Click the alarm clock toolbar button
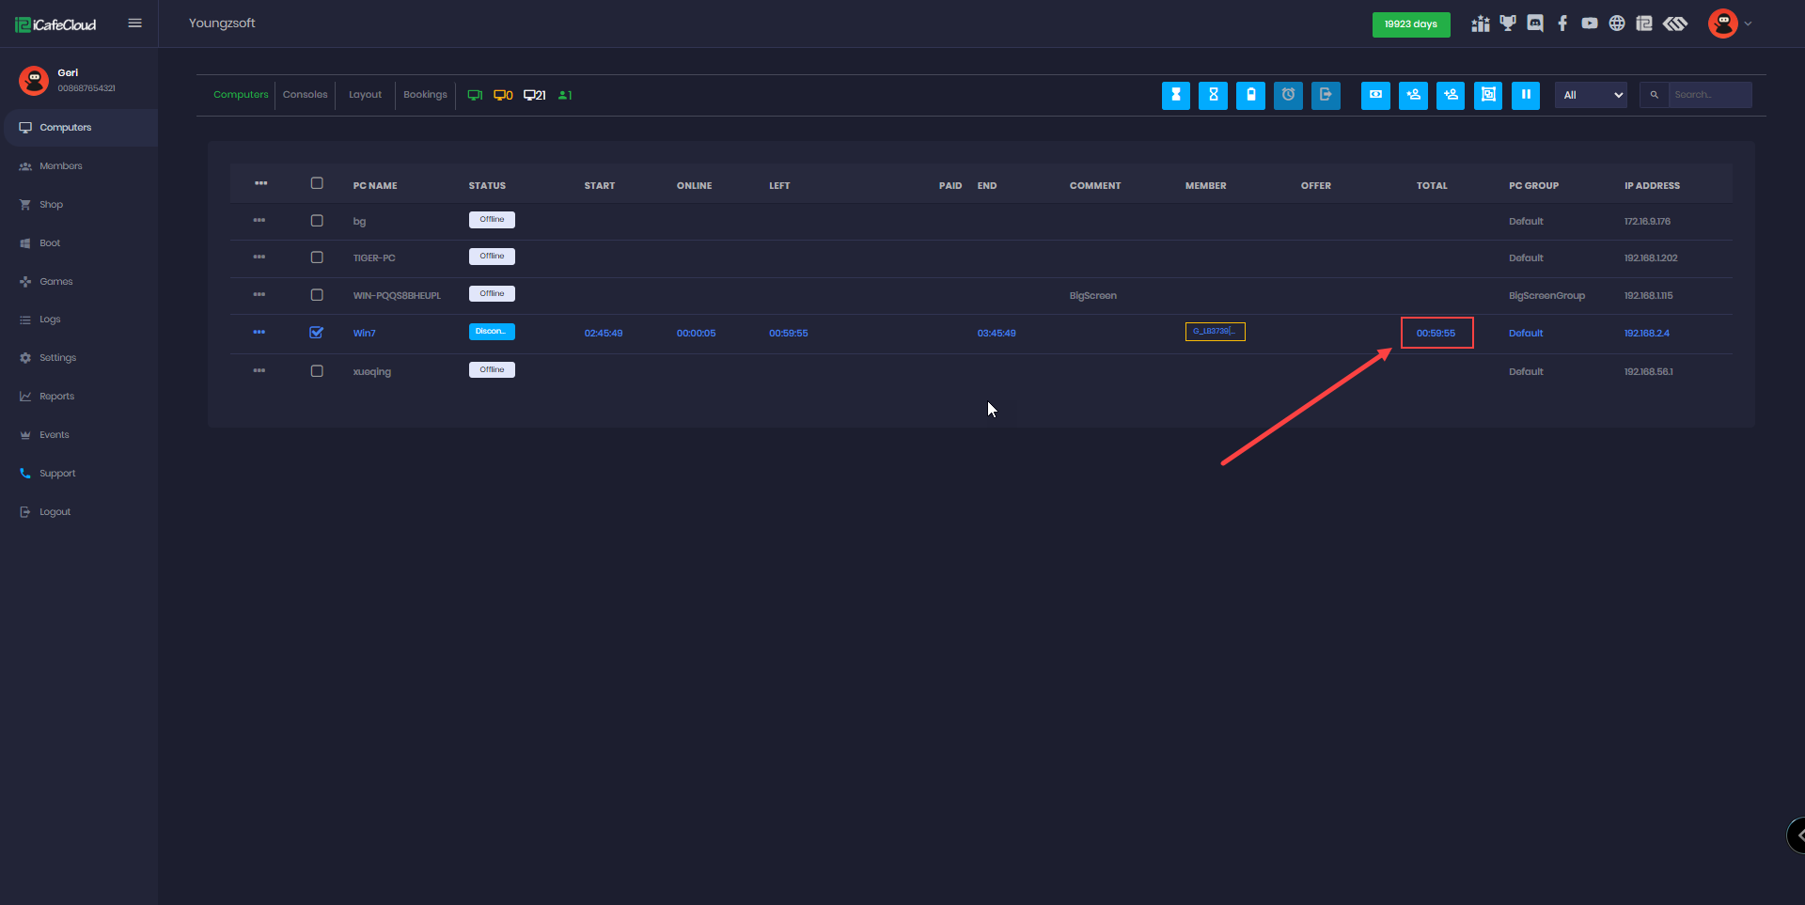The image size is (1805, 905). click(1288, 95)
